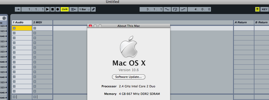269x100 pixels.
Task: Start playback with the Play button
Action: coord(47,9)
